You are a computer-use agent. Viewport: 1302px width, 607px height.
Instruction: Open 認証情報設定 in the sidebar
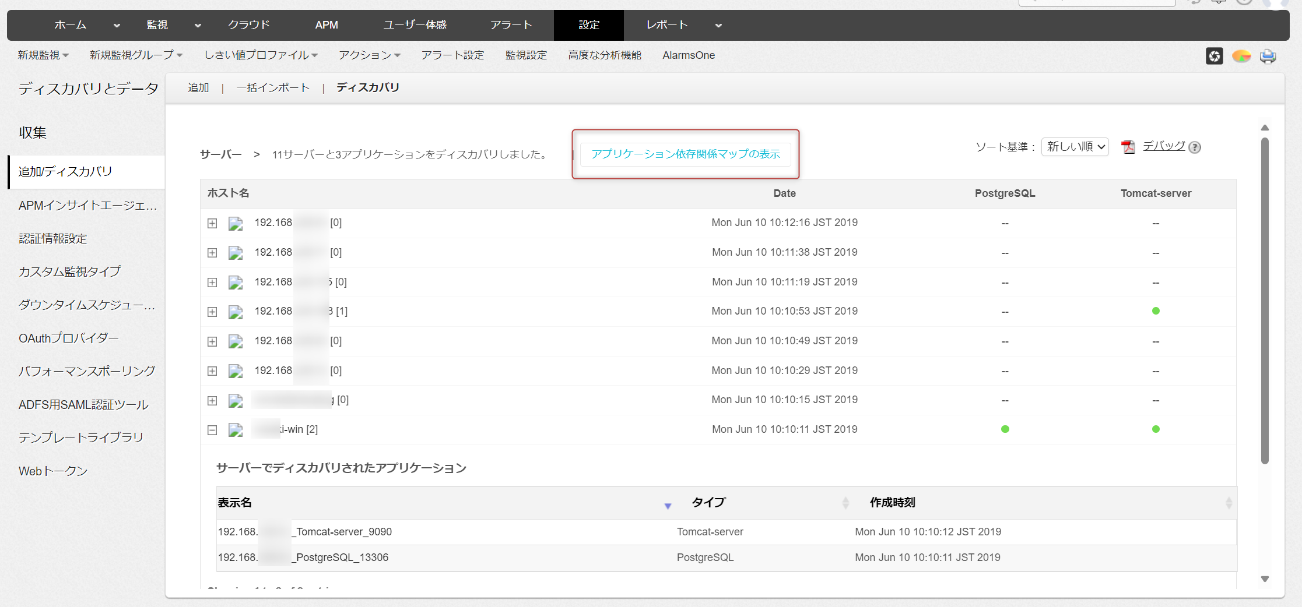(x=53, y=239)
